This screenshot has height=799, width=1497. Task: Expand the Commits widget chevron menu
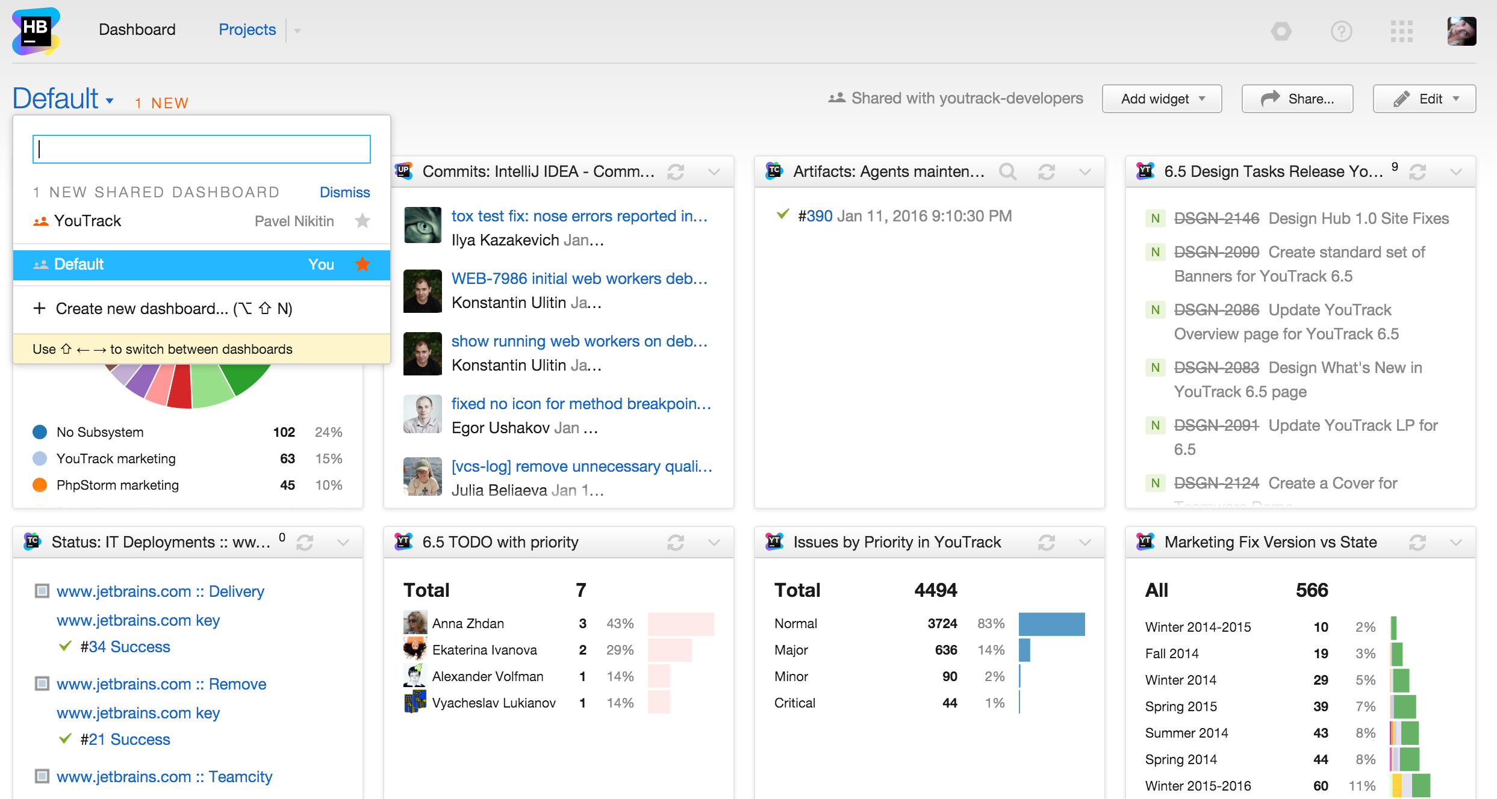tap(714, 172)
